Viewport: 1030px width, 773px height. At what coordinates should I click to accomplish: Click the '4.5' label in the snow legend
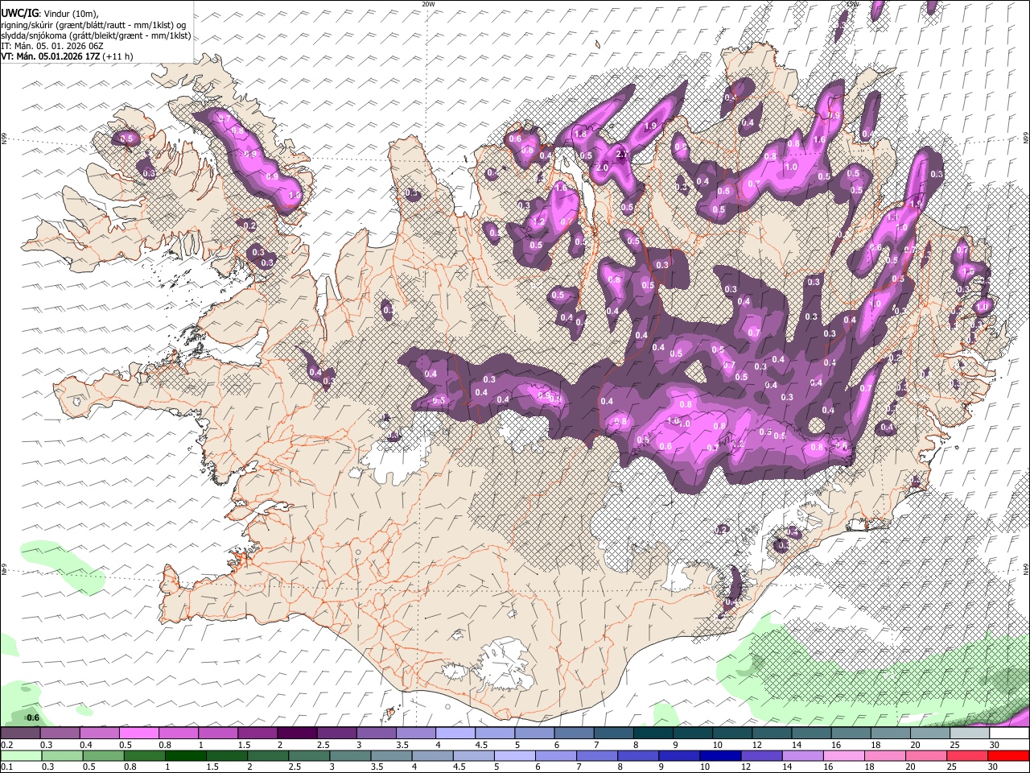click(x=481, y=745)
